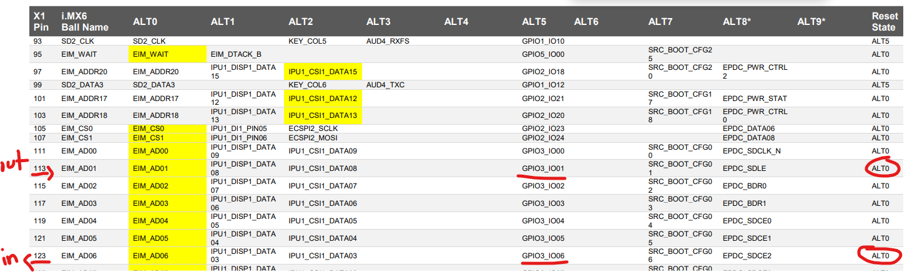Select the highlighted IPU1_CSI1_DATA15 cell

[323, 72]
